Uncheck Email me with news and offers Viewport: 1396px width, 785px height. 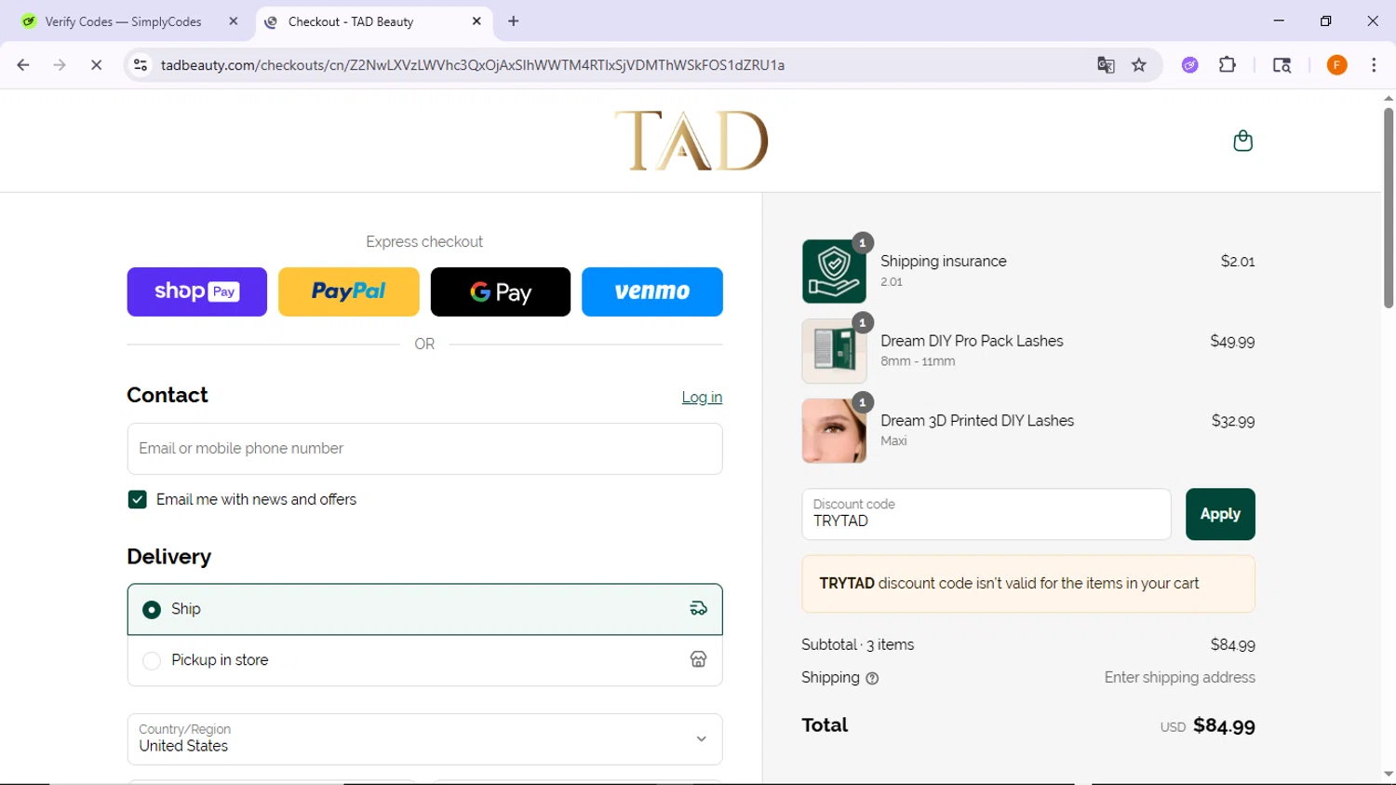(x=138, y=500)
